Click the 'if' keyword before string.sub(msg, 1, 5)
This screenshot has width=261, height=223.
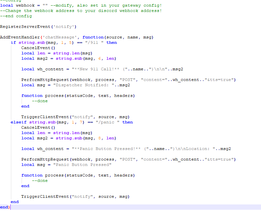(13, 43)
